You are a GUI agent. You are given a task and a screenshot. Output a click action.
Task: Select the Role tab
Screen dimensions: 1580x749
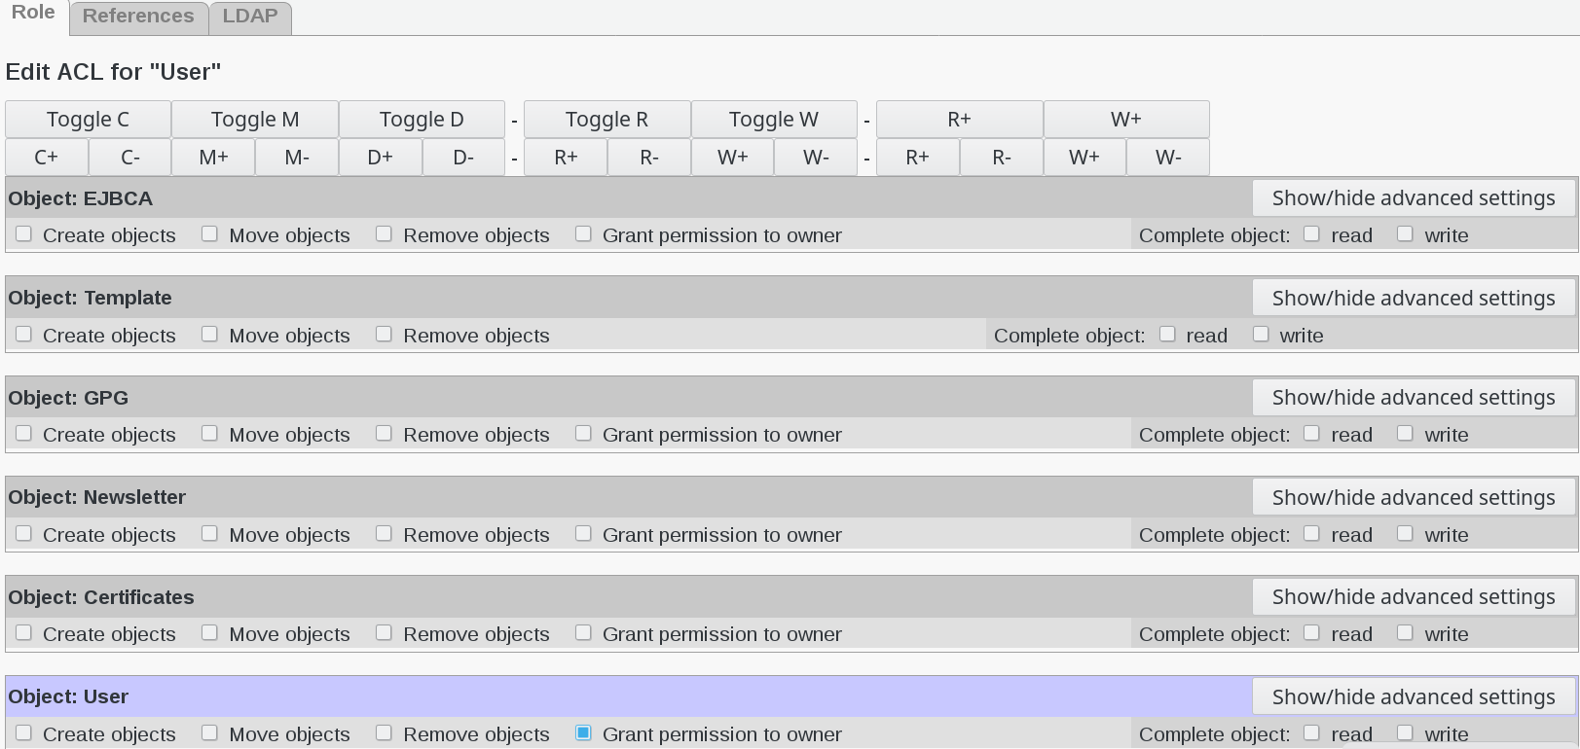coord(33,14)
